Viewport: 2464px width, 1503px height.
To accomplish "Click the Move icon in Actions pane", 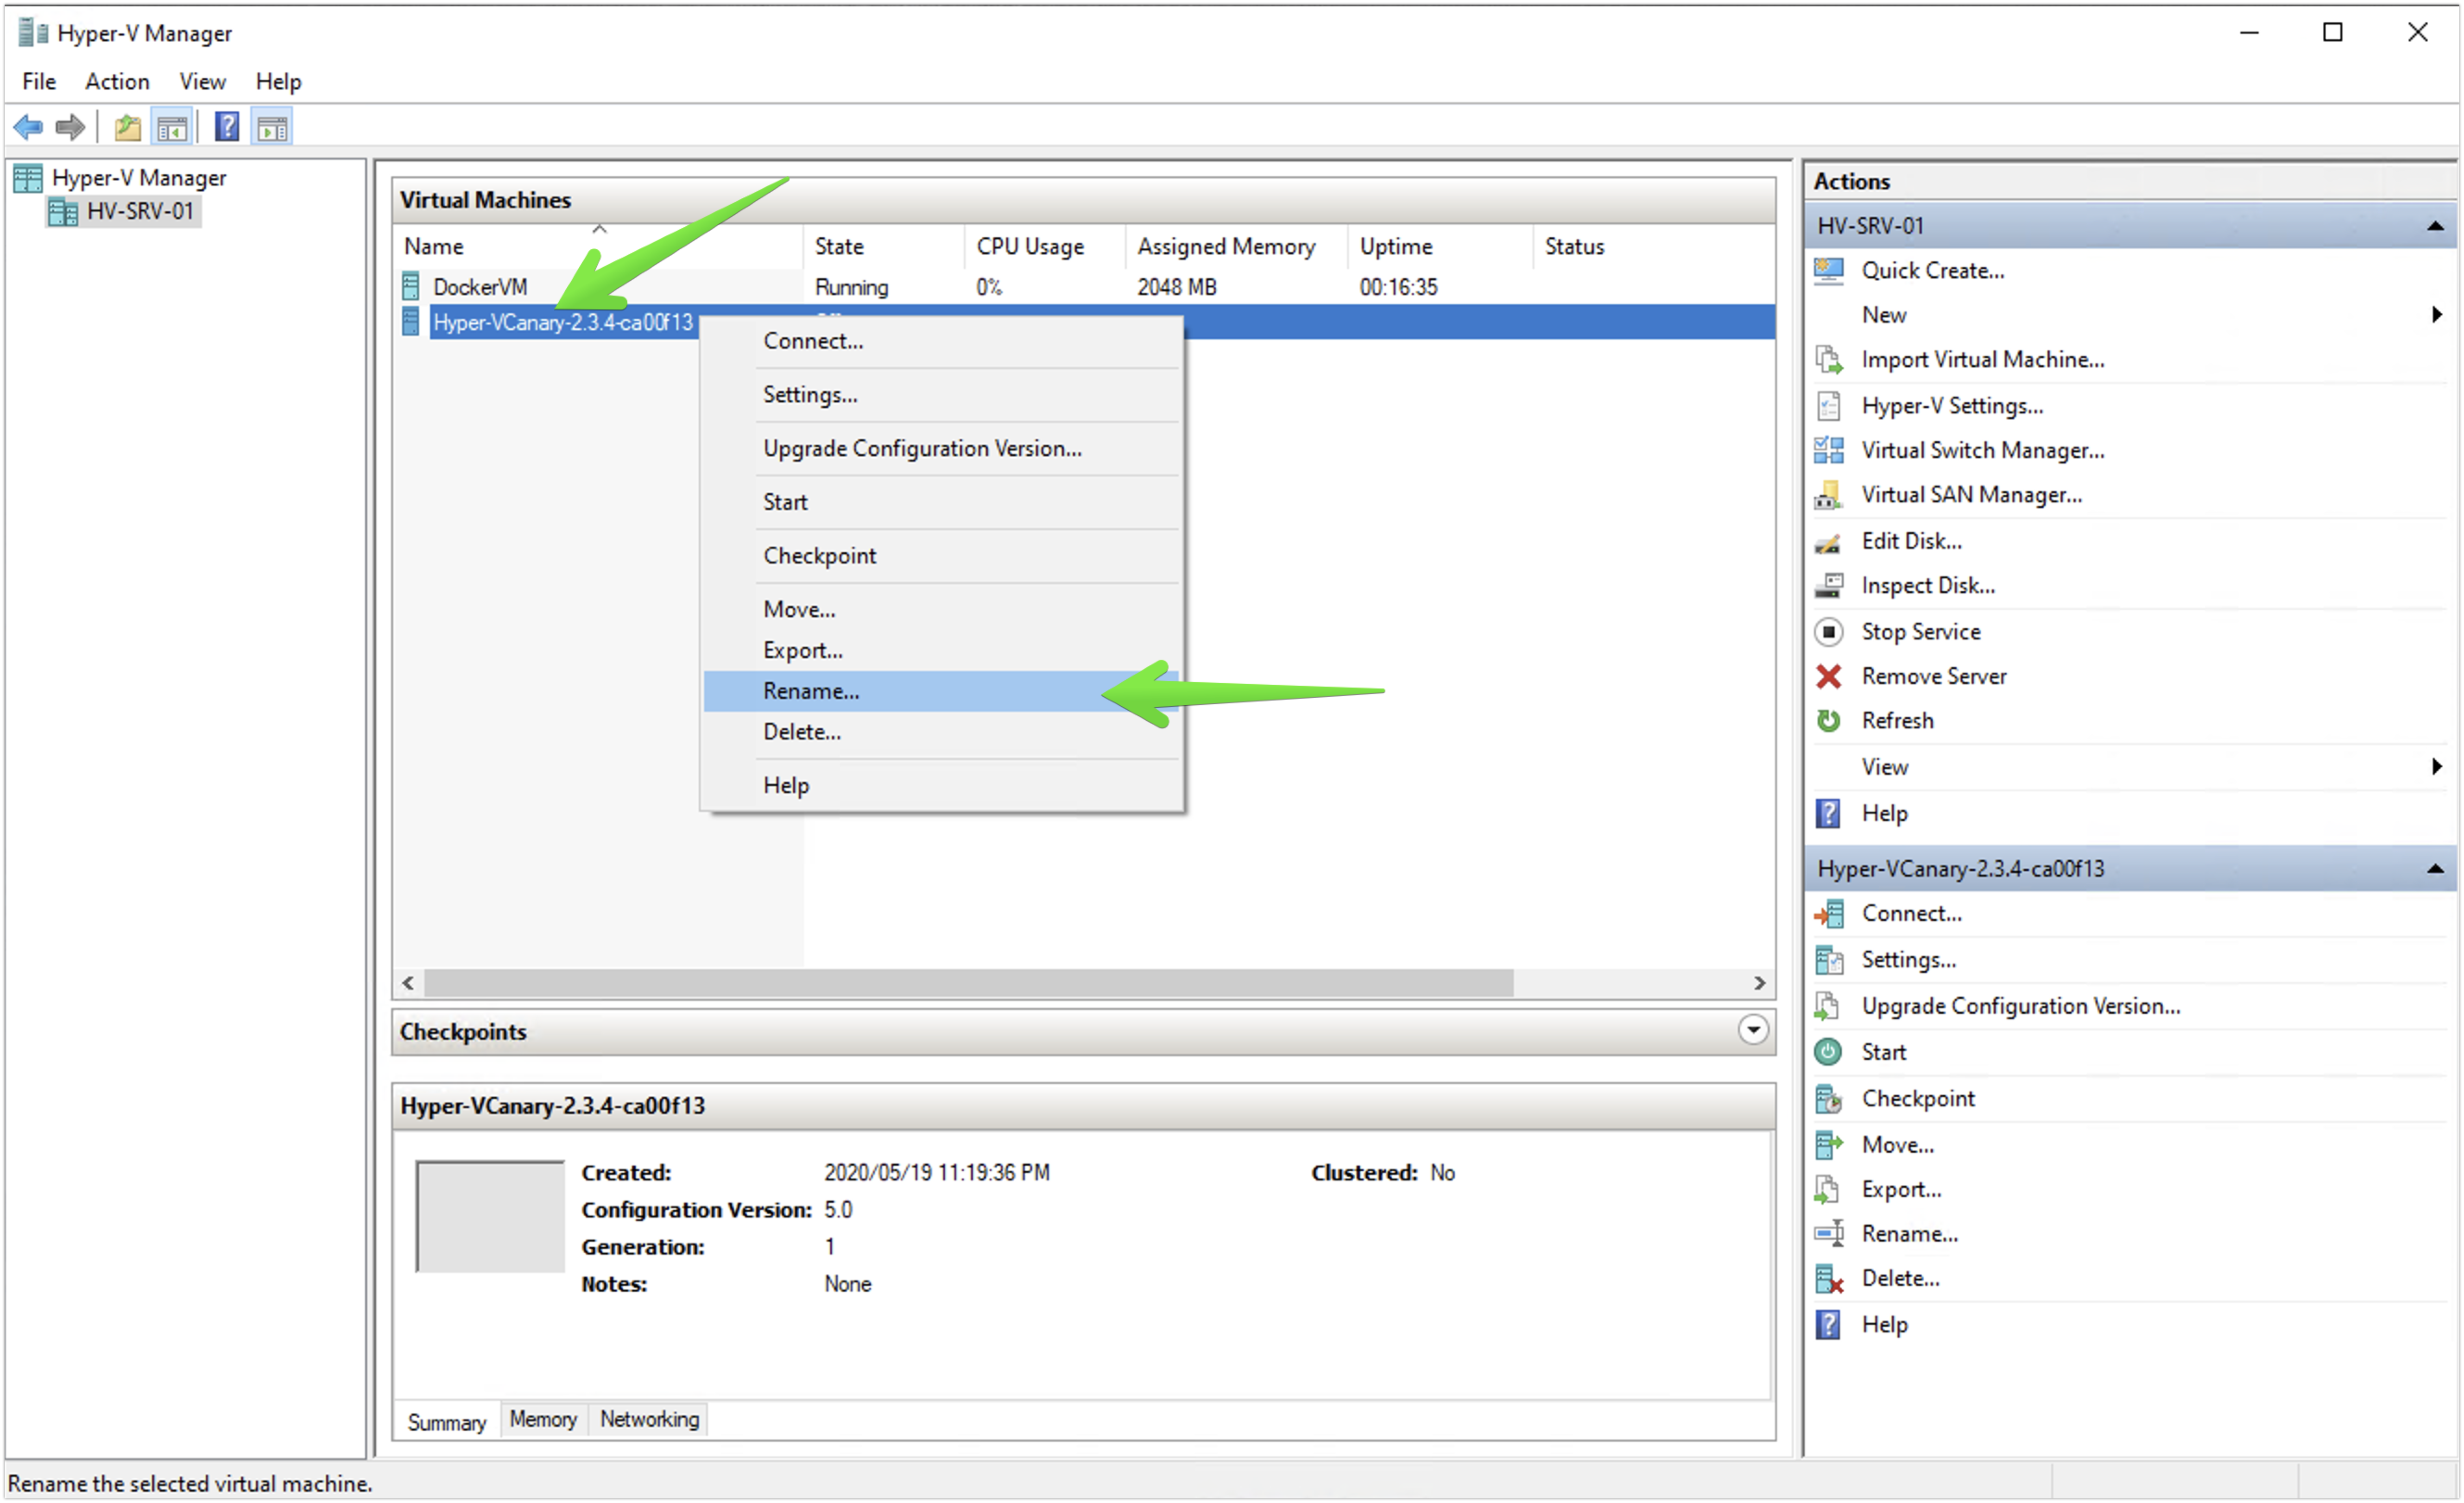I will click(x=1829, y=1145).
